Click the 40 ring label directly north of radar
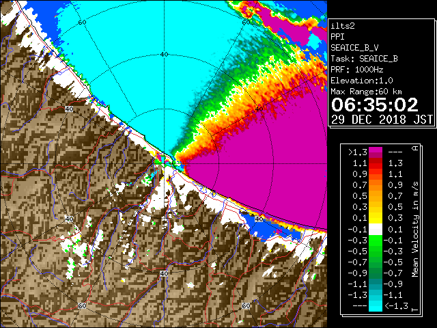This screenshot has width=437, height=328. click(164, 55)
